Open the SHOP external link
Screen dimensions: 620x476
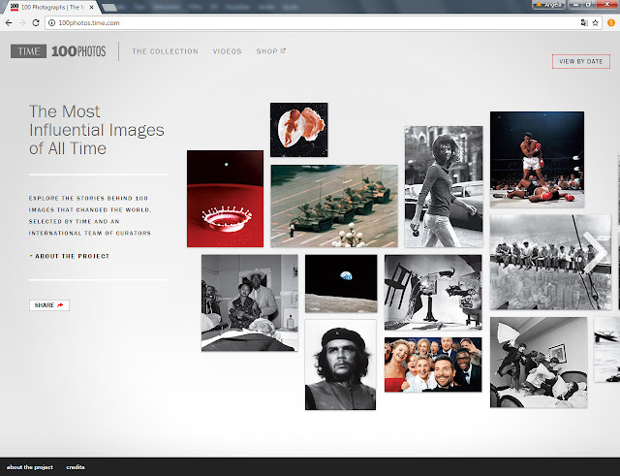point(271,51)
